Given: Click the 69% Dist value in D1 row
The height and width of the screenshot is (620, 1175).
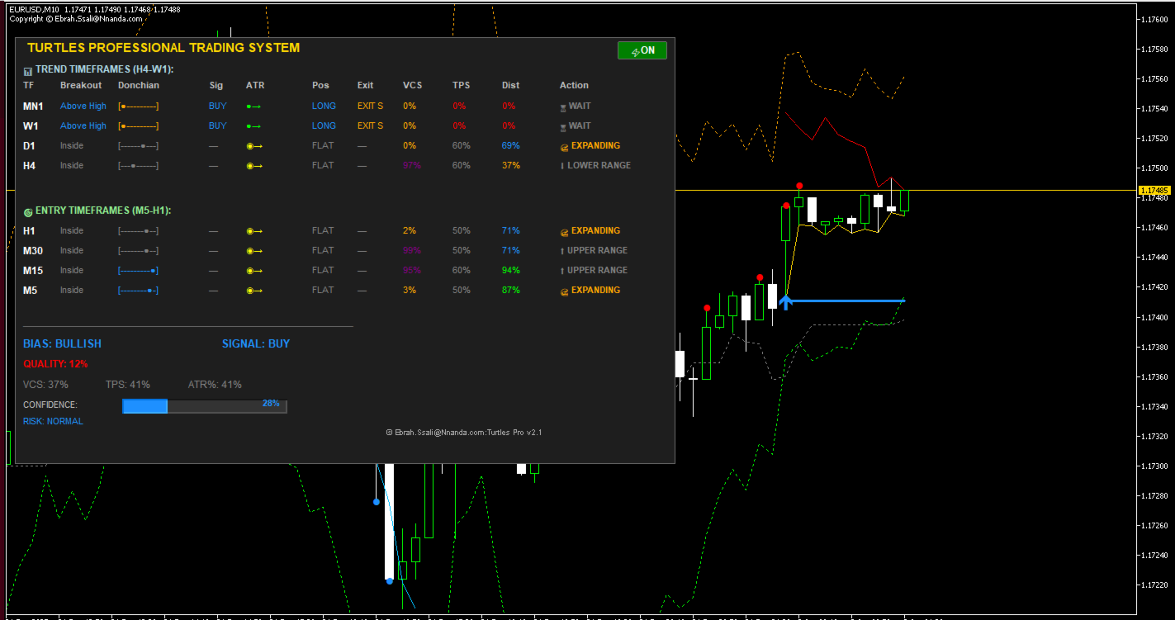Looking at the screenshot, I should click(510, 145).
